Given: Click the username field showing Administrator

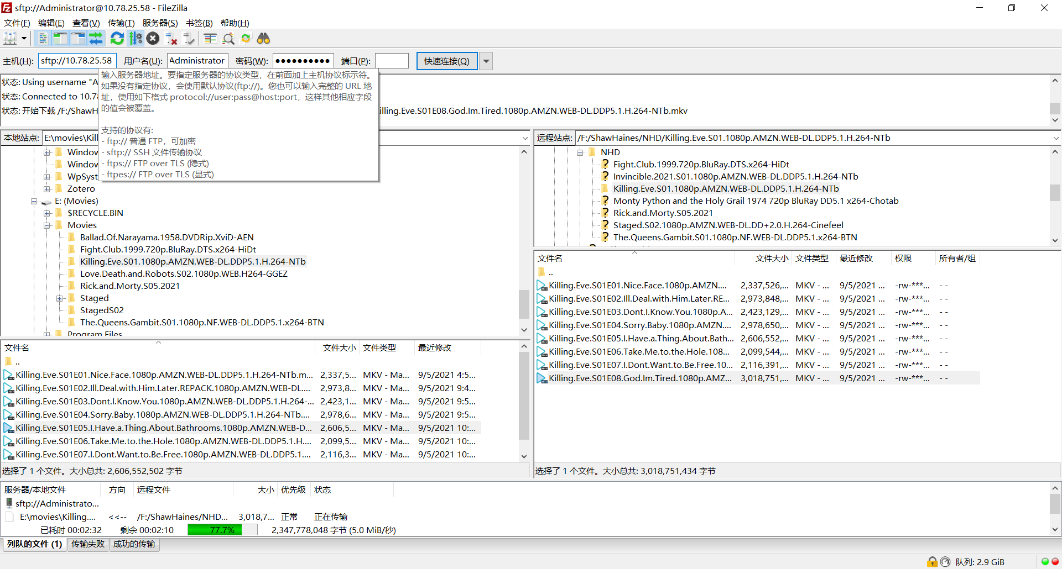Looking at the screenshot, I should (x=197, y=61).
